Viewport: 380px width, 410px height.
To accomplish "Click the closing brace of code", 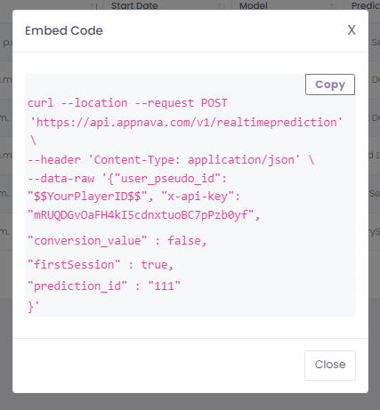I will click(31, 307).
